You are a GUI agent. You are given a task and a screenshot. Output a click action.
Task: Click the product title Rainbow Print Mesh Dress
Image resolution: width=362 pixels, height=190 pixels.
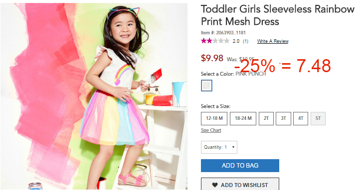pos(278,15)
